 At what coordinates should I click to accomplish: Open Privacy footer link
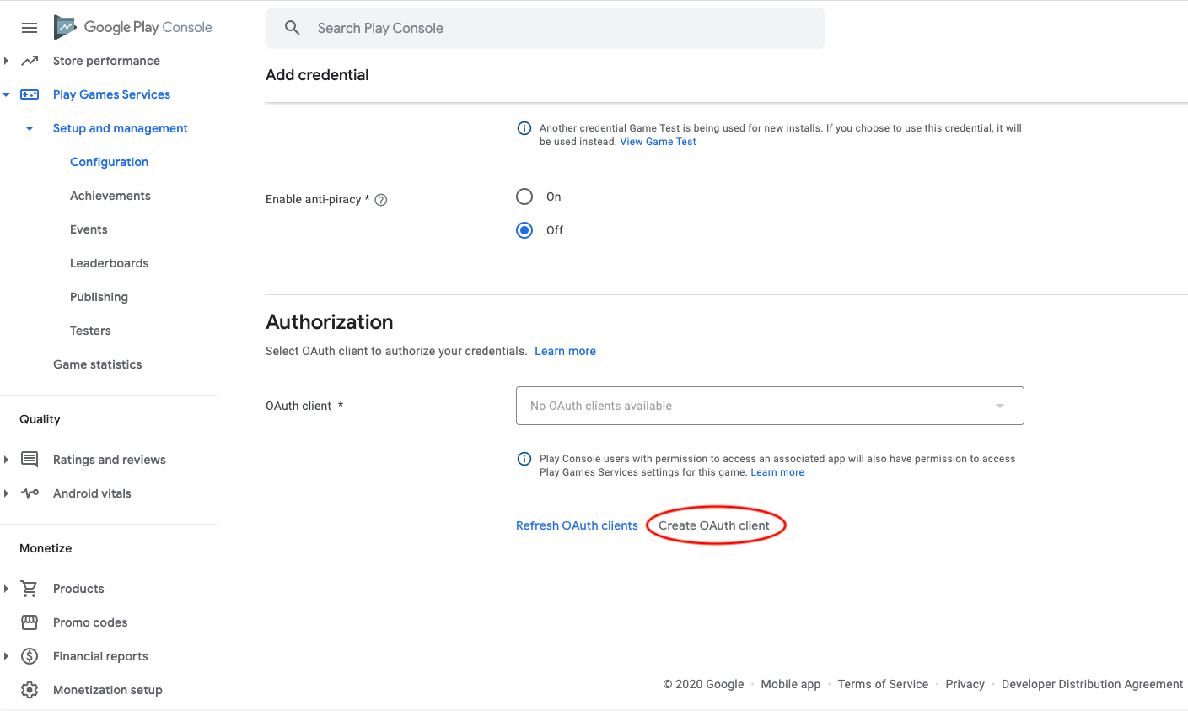coord(965,684)
